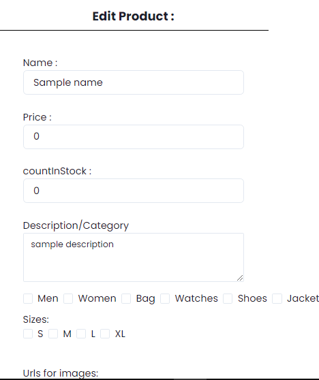Image resolution: width=319 pixels, height=380 pixels.
Task: Tick the Men category checkbox
Action: tap(28, 298)
